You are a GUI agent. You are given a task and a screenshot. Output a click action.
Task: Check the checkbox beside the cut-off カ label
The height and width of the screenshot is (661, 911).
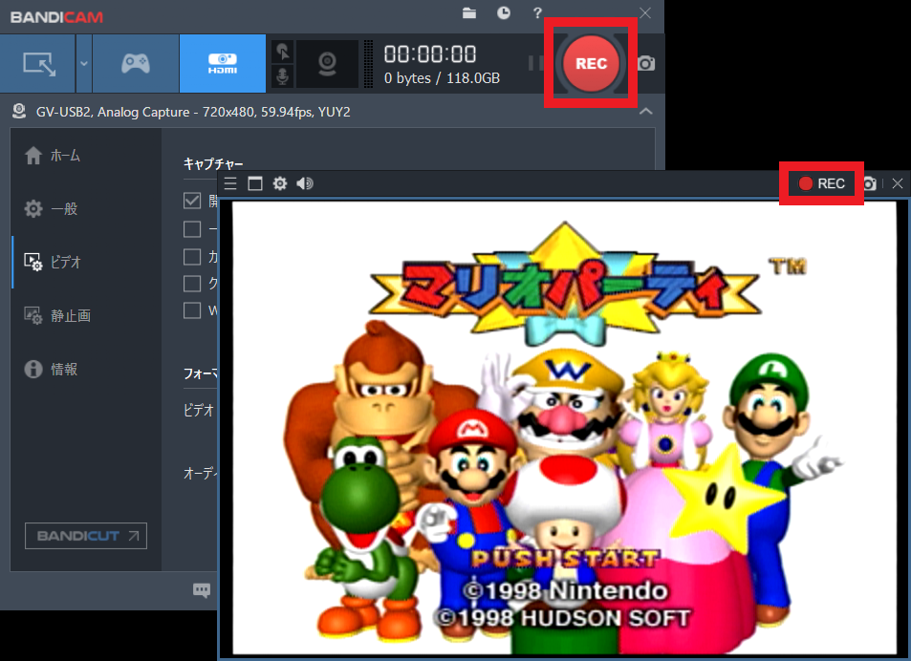tap(192, 257)
